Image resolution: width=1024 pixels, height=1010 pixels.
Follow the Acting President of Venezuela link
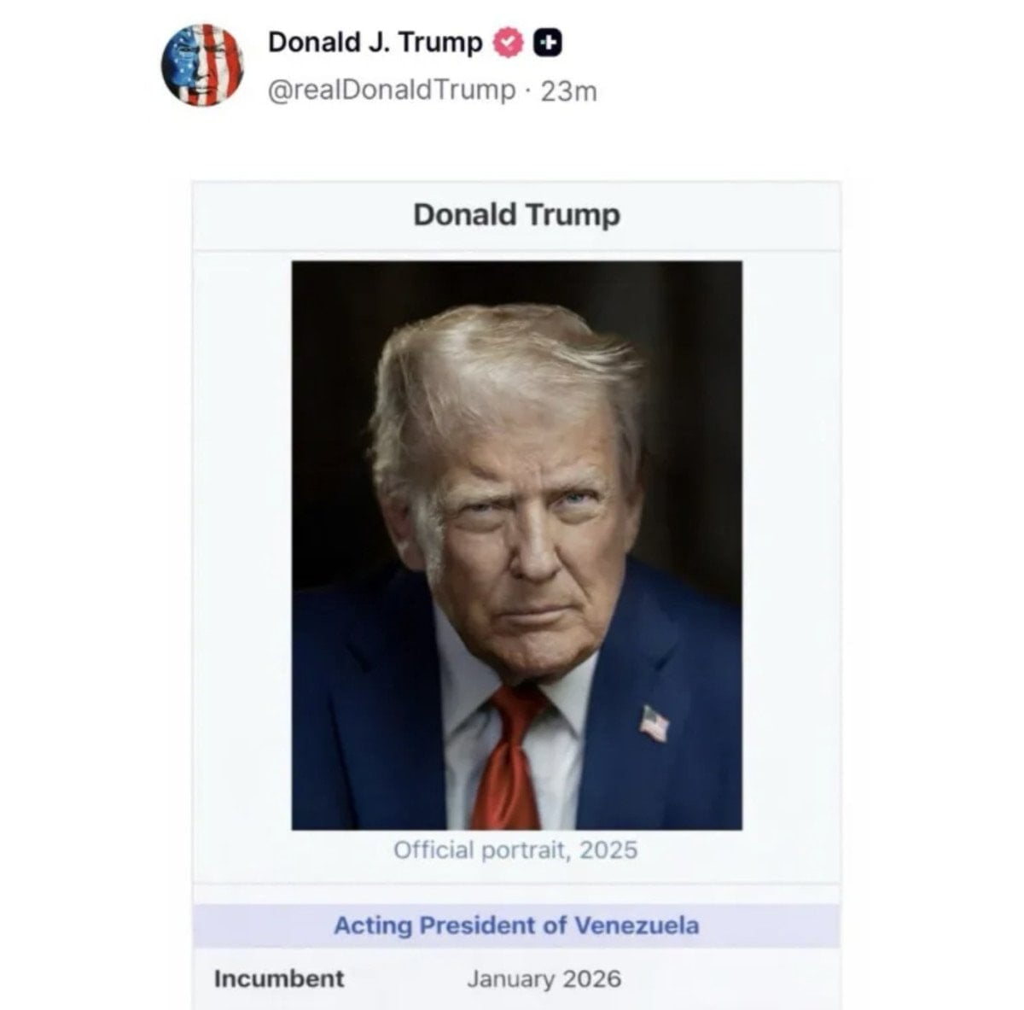click(x=516, y=925)
